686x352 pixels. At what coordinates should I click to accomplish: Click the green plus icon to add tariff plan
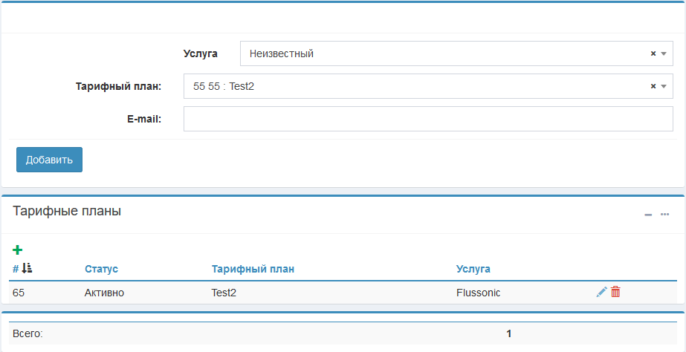point(18,250)
